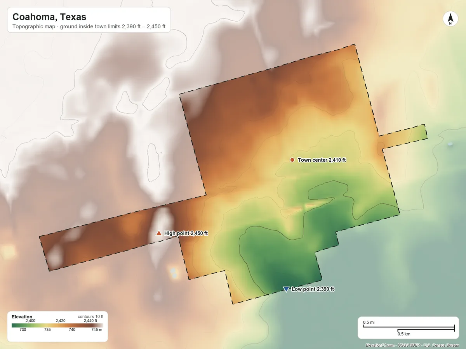This screenshot has height=349, width=466.
Task: Click the 'Elevation' legend heading
Action: (x=22, y=317)
